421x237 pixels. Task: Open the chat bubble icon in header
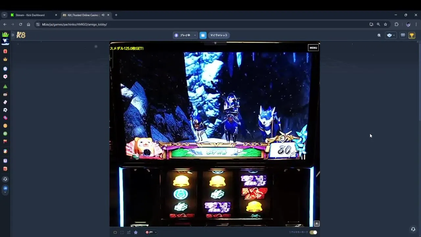pyautogui.click(x=403, y=35)
